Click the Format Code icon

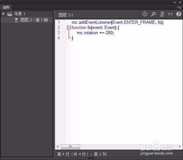point(162,14)
